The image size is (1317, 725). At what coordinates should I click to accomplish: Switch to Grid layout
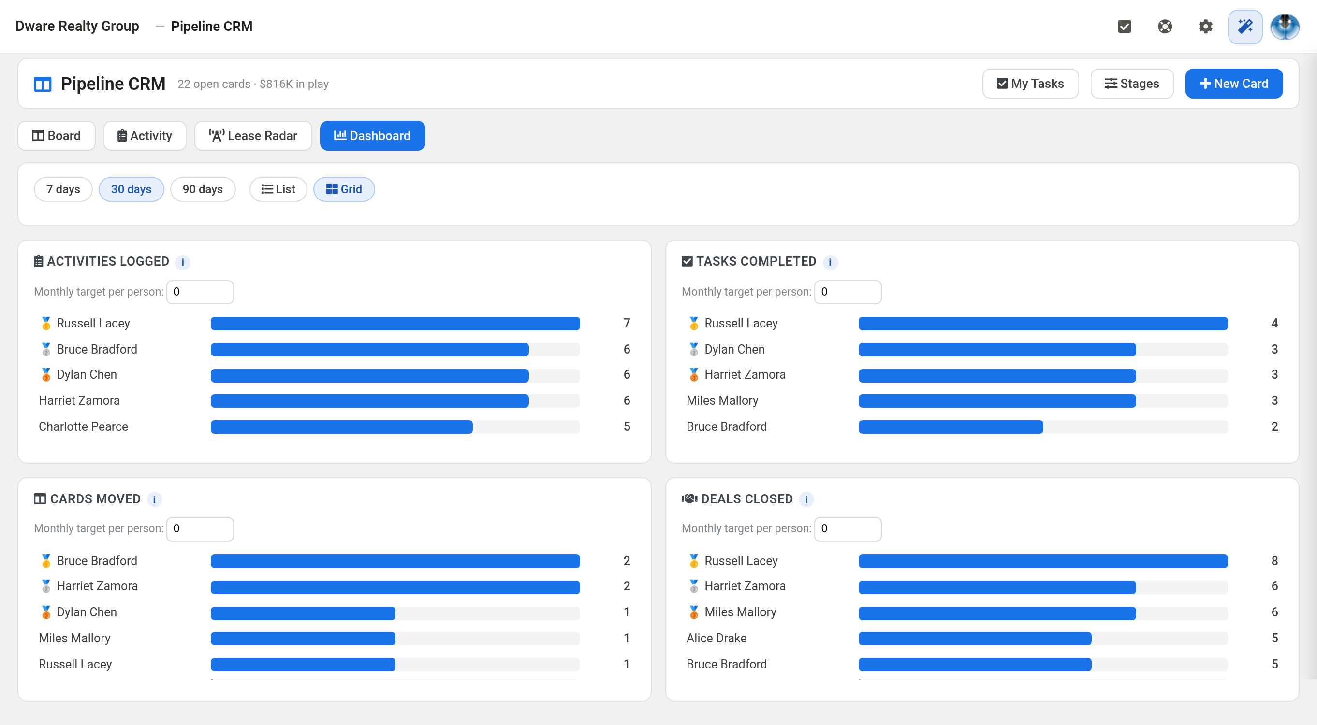(x=344, y=189)
